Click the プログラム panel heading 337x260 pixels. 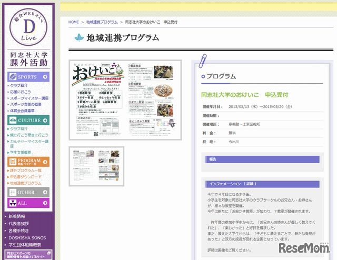221,76
